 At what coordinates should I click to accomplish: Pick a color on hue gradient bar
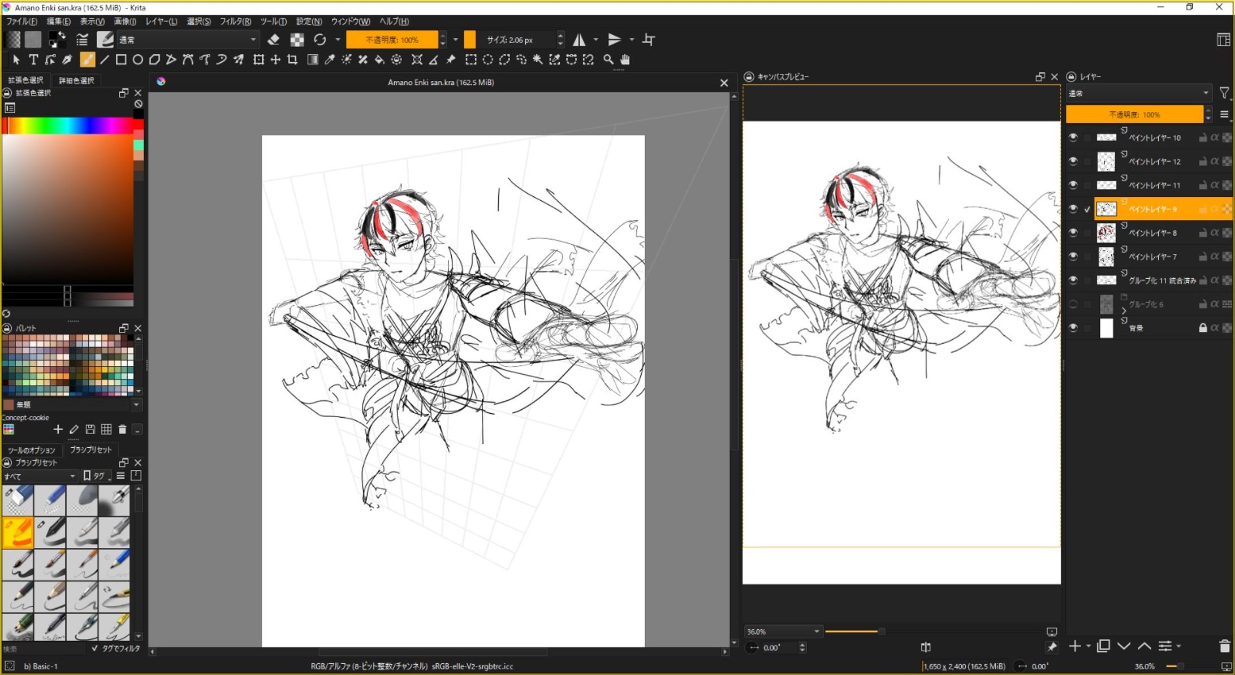click(x=68, y=126)
